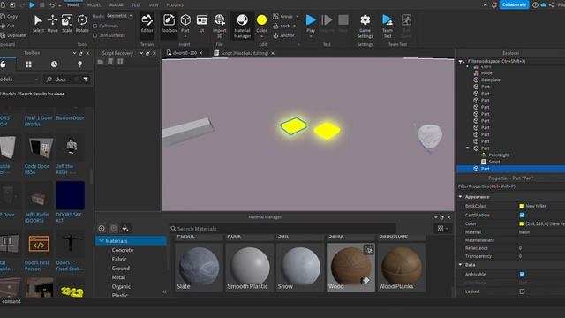The width and height of the screenshot is (565, 318).
Task: Open Game Settings
Action: click(x=365, y=26)
